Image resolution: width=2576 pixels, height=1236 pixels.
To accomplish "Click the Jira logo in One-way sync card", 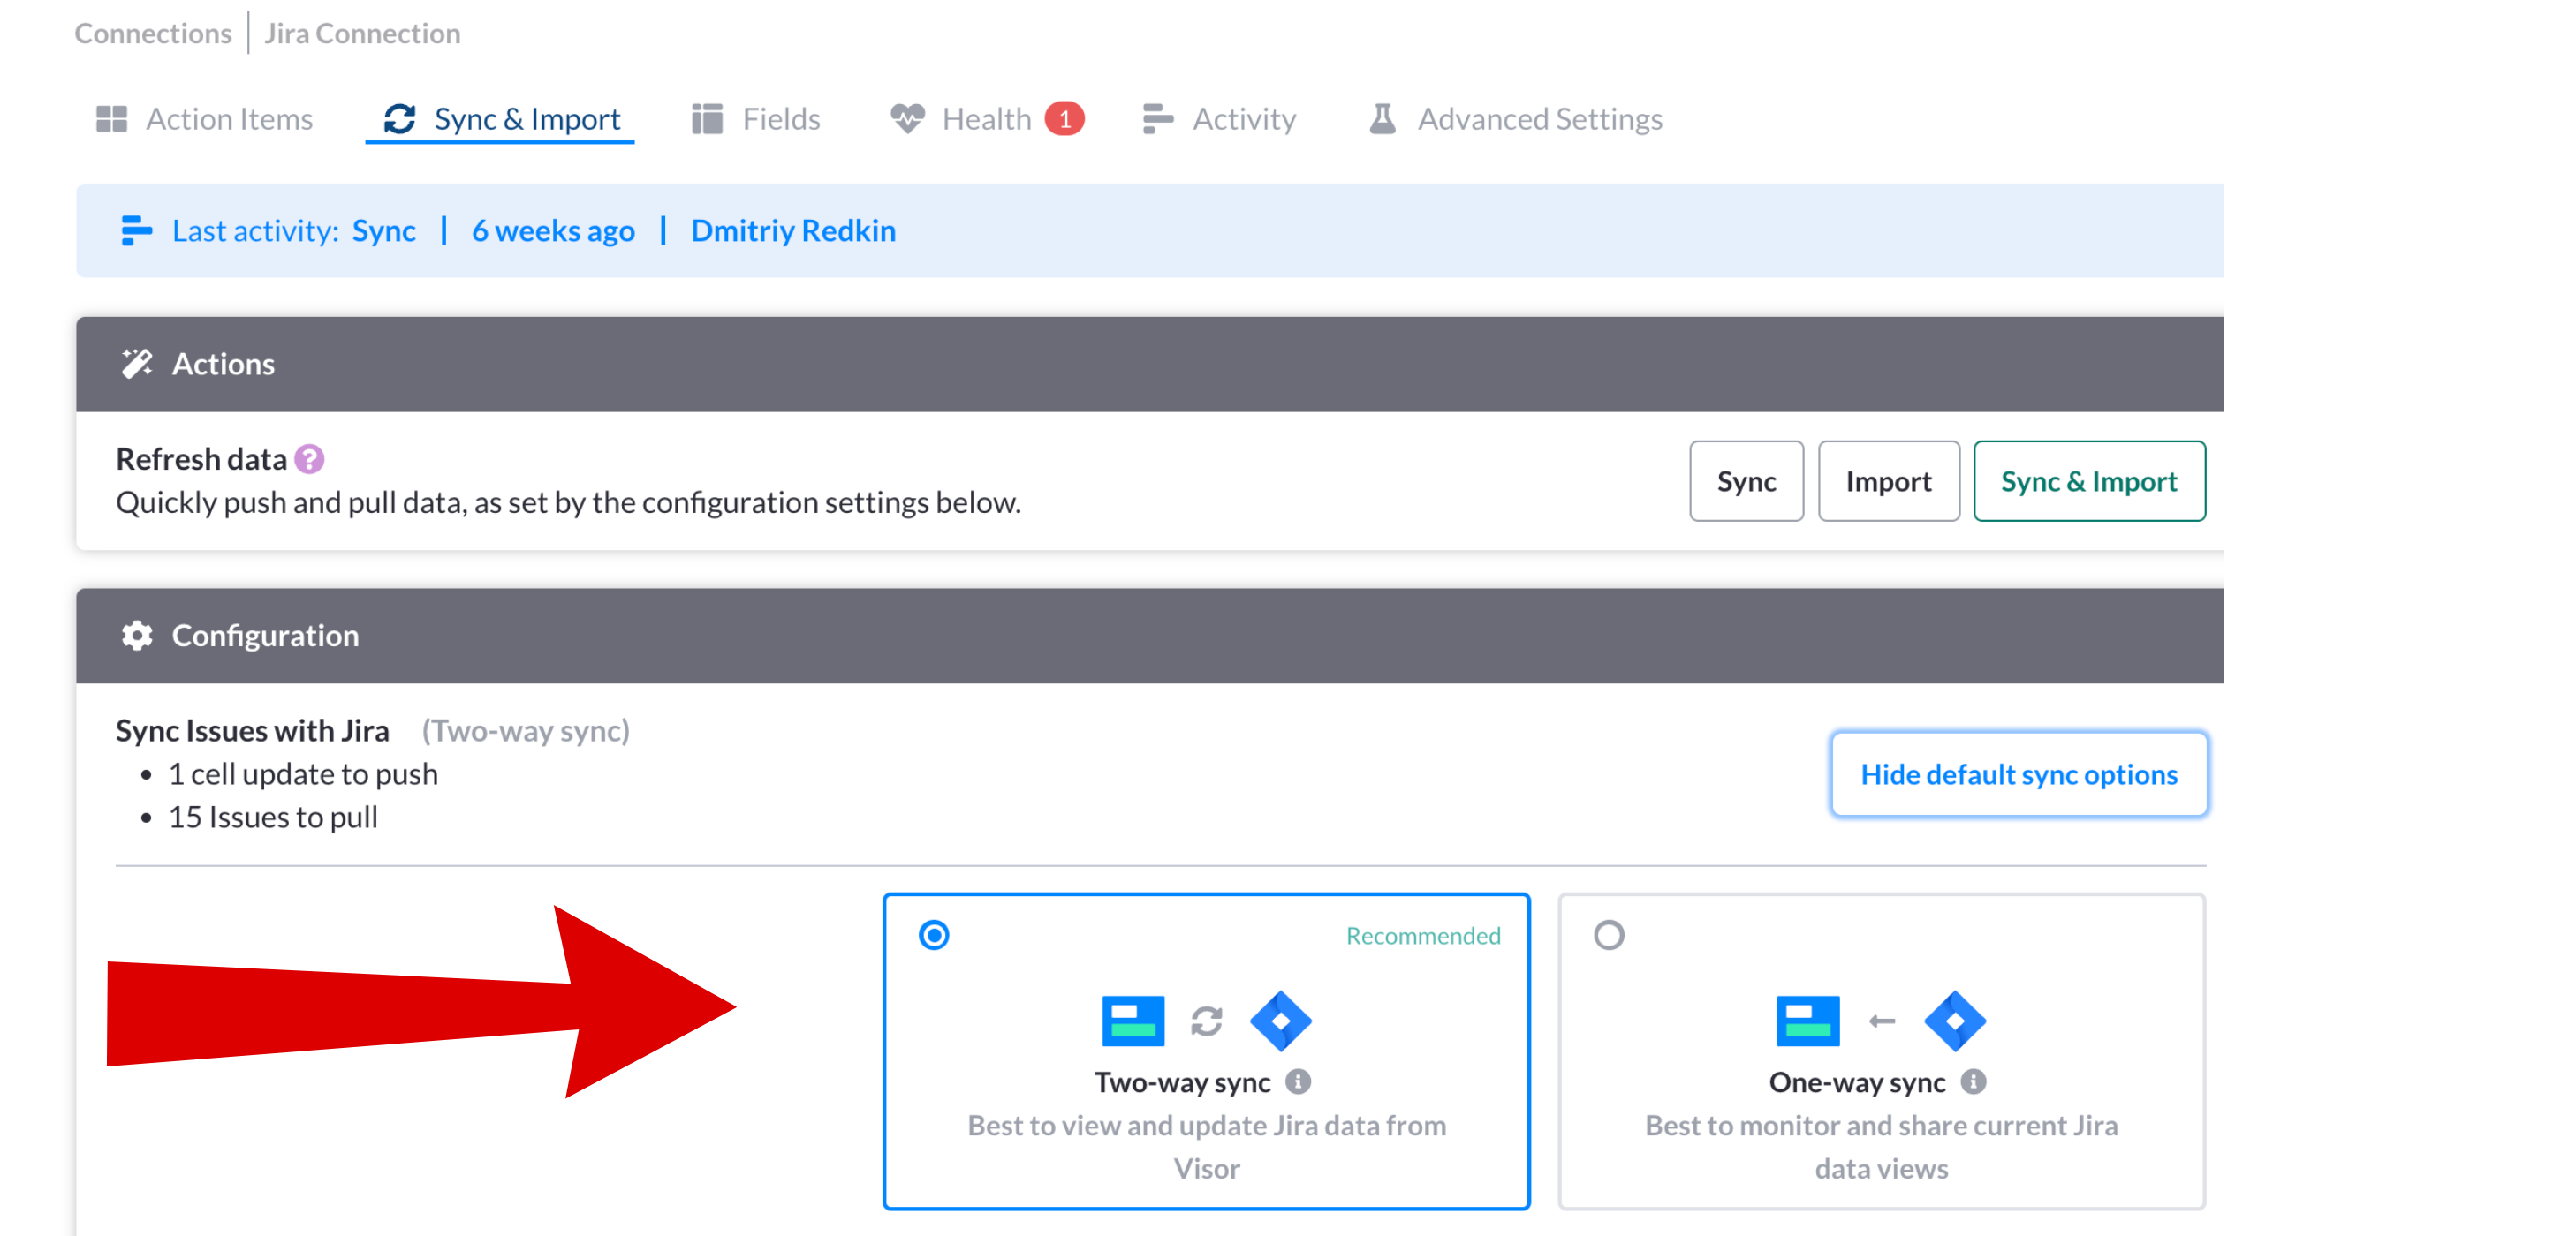I will click(x=1955, y=1021).
